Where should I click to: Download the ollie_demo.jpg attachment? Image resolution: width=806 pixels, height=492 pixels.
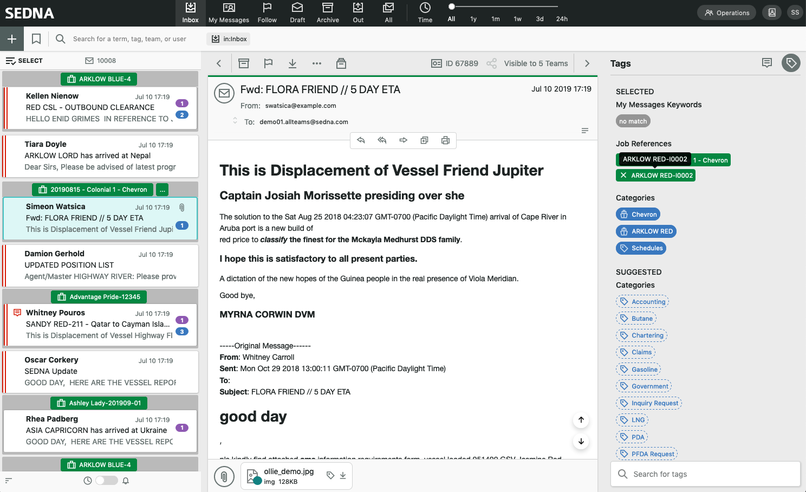pos(343,475)
